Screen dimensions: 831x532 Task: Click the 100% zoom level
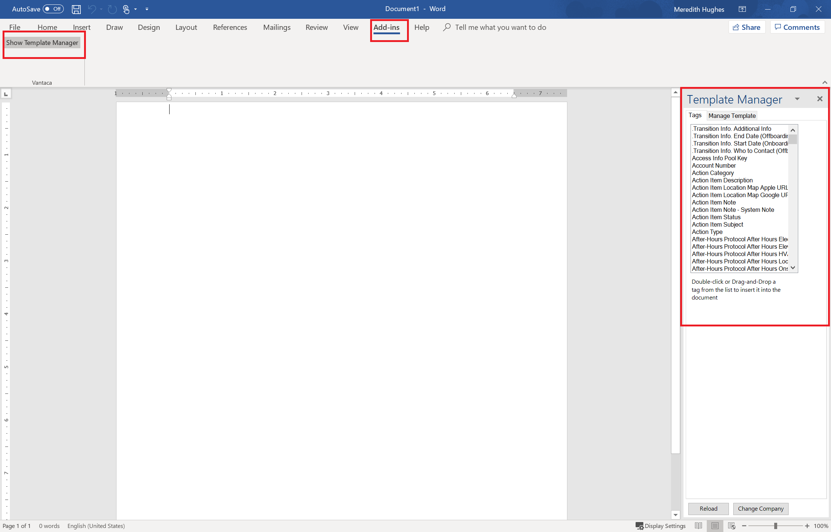[821, 526]
